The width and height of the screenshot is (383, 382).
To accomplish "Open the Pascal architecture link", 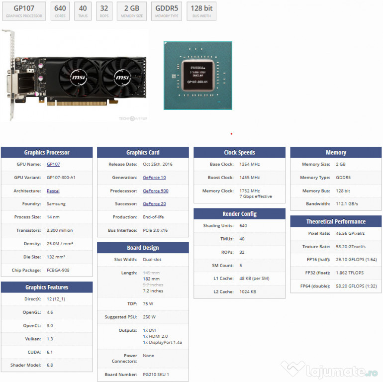I will point(53,191).
